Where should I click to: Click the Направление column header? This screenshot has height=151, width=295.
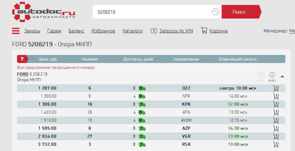click(186, 59)
